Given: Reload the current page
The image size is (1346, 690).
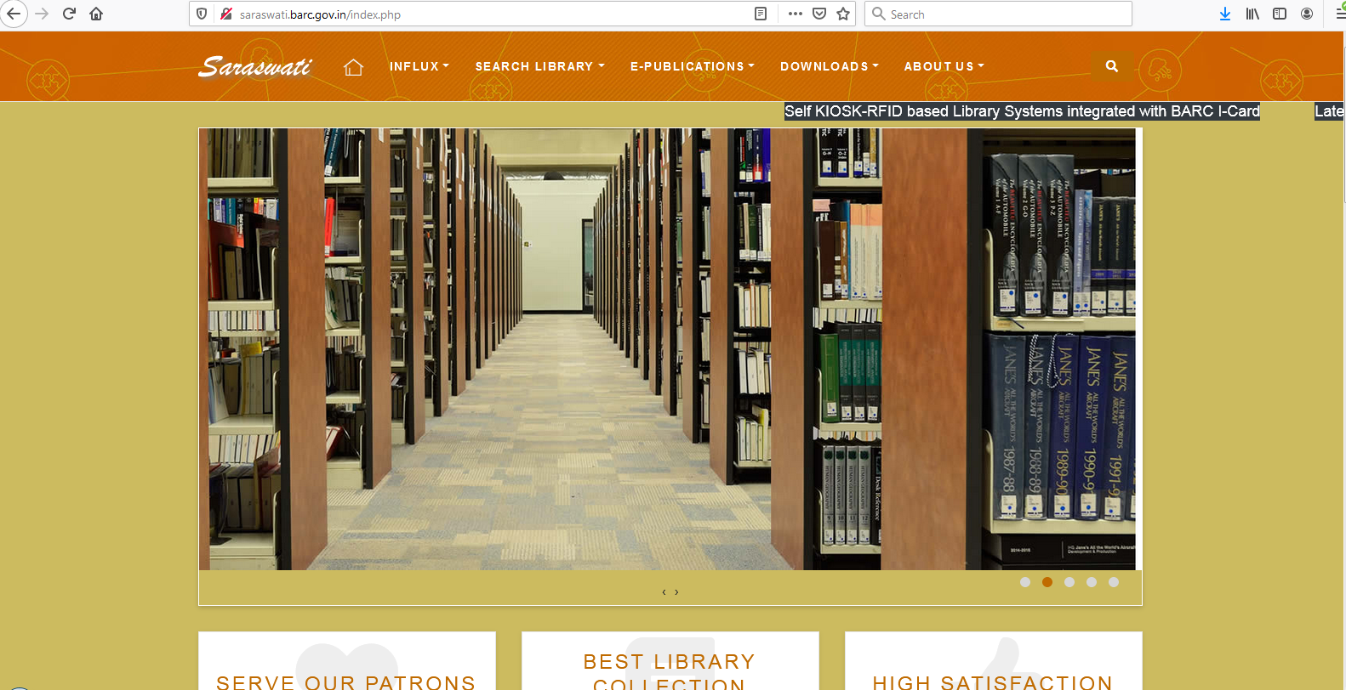Looking at the screenshot, I should click(x=69, y=14).
